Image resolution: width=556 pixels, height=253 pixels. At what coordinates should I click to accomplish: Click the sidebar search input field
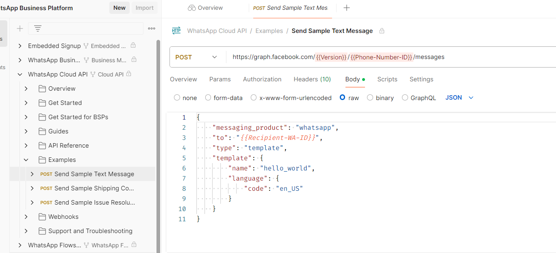point(86,28)
